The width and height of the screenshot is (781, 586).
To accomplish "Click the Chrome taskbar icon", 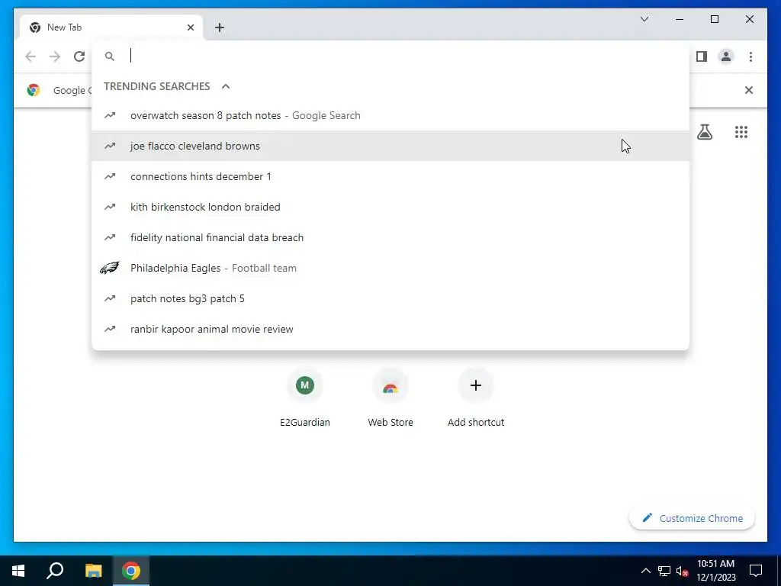I will pos(131,571).
